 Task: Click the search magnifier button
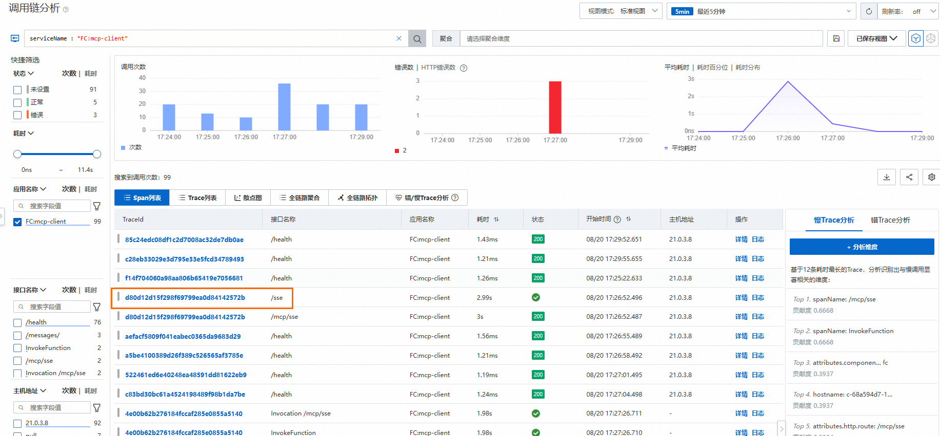pyautogui.click(x=417, y=38)
